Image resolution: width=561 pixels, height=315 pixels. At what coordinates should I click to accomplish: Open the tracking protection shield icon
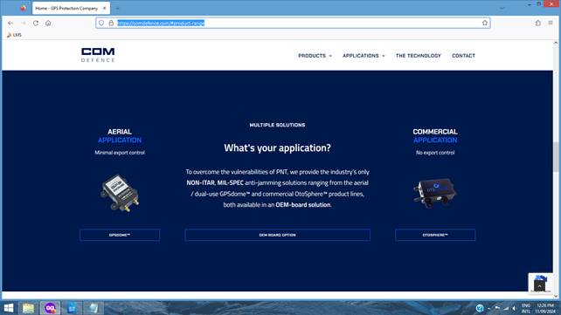tap(101, 23)
